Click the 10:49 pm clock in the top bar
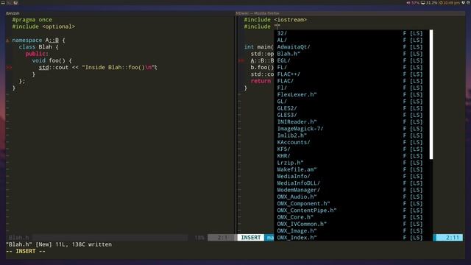The image size is (471, 265). (x=450, y=3)
